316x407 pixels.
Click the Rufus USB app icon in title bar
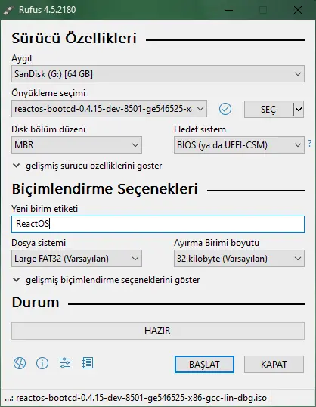[x=9, y=10]
